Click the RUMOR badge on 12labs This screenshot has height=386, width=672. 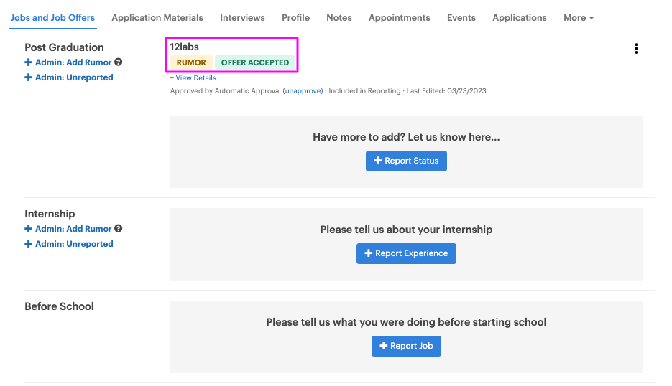click(x=191, y=62)
